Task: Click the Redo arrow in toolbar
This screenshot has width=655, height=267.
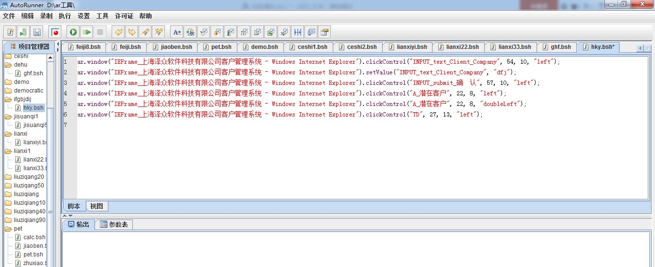Action: 131,32
